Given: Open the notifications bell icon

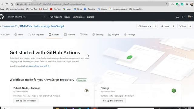Looking at the screenshot, I should tap(177, 17).
